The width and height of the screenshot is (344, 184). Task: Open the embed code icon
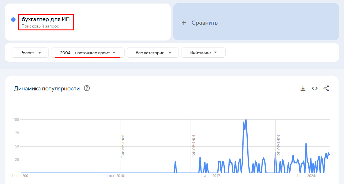tap(314, 89)
